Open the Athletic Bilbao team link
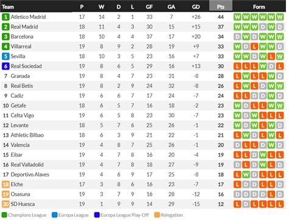The height and width of the screenshot is (221, 289). 27,135
